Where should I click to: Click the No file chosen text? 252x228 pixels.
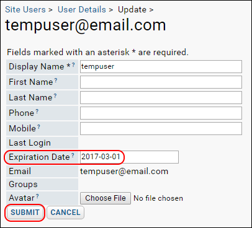point(158,198)
